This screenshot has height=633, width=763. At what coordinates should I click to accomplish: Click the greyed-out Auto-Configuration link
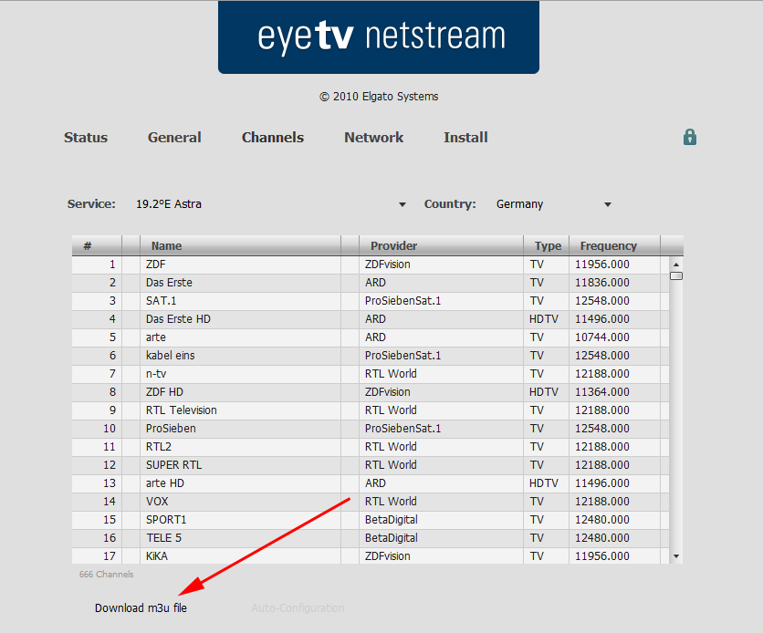298,607
